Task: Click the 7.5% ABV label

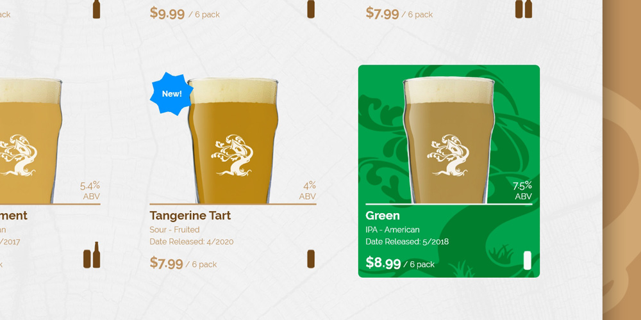Action: tap(522, 191)
